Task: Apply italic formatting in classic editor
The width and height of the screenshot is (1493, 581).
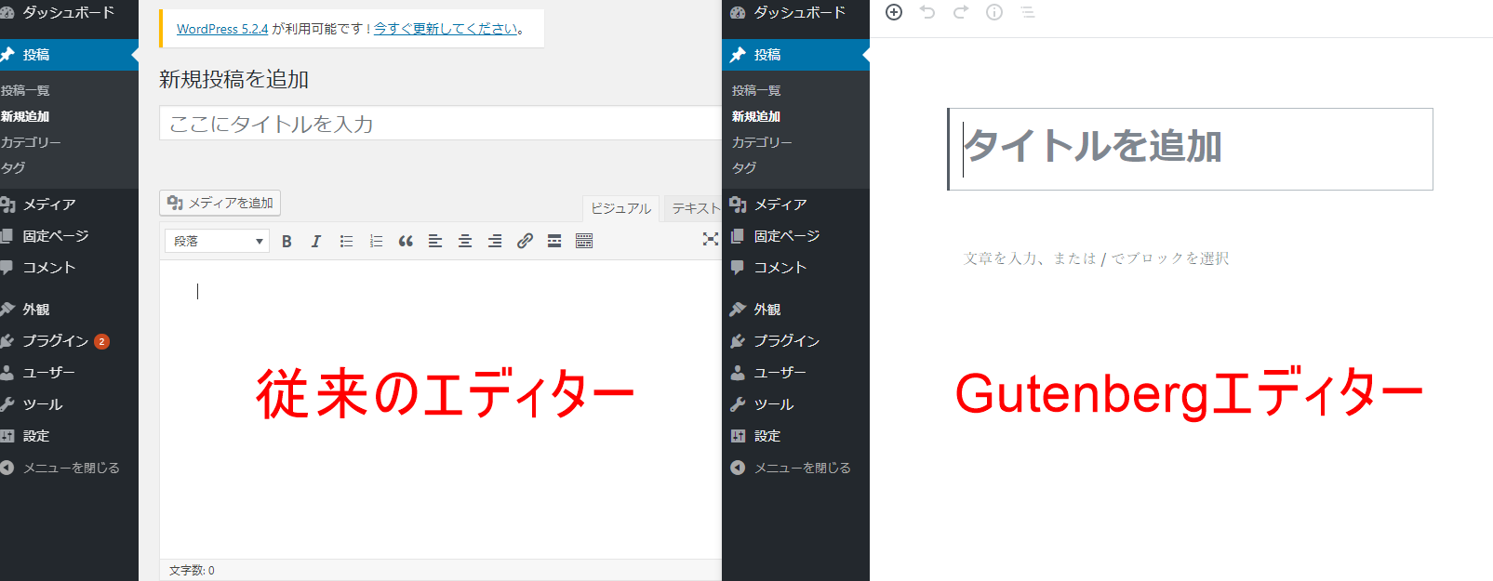Action: click(316, 242)
